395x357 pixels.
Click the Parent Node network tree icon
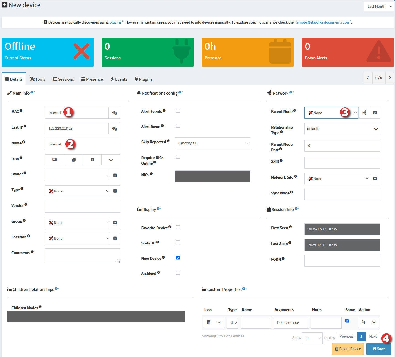tap(364, 113)
